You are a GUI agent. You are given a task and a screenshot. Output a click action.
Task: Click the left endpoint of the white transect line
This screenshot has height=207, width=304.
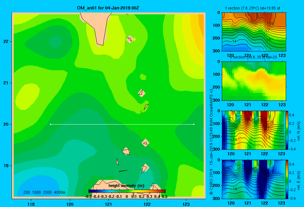tap(50, 124)
